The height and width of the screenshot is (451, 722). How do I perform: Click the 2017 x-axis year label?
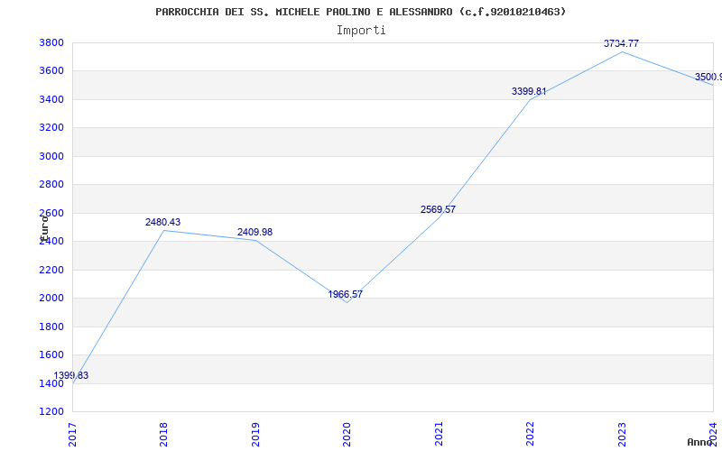pyautogui.click(x=72, y=435)
